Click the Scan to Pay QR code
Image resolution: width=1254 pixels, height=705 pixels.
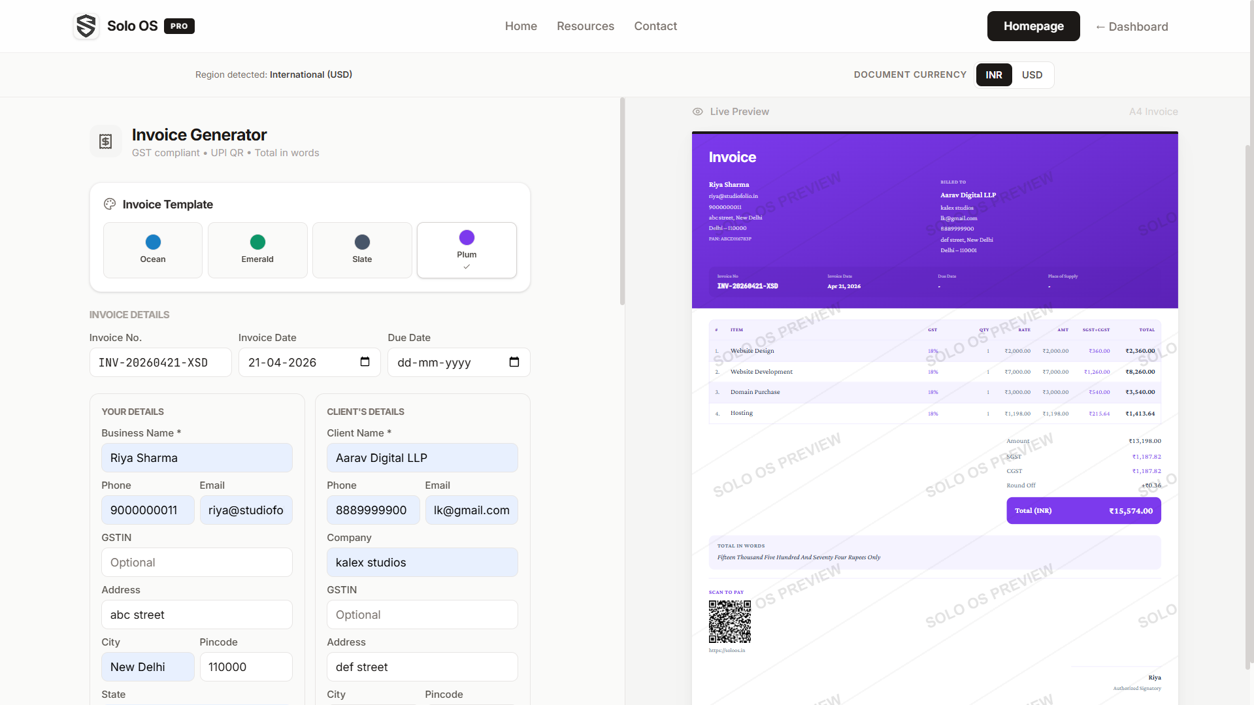[x=730, y=621]
